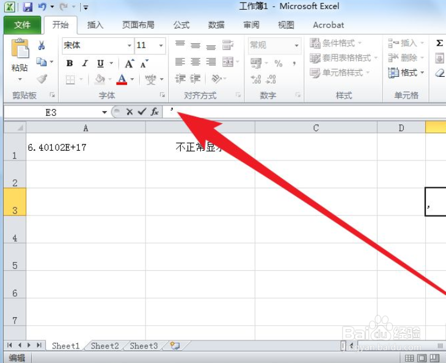Viewport: 446px width, 363px height.
Task: Click Increase Font Size icon
Action: [x=130, y=63]
